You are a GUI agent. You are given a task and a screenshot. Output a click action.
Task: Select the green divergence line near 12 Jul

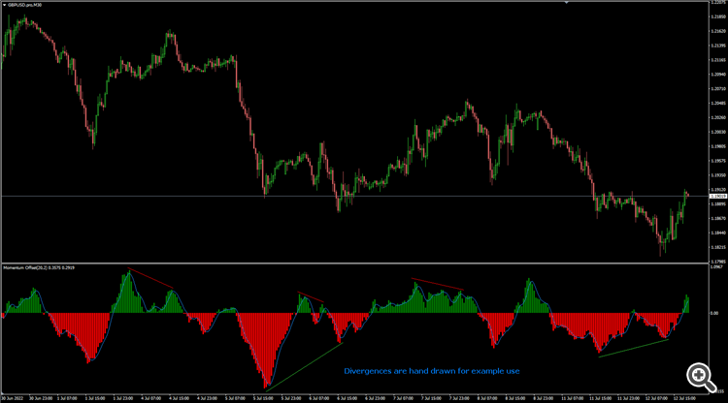634,349
